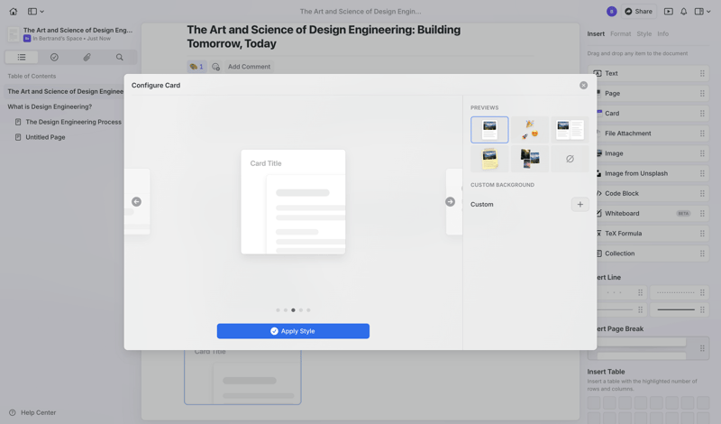
Task: Select the single page preview thumbnail
Action: pos(489,130)
